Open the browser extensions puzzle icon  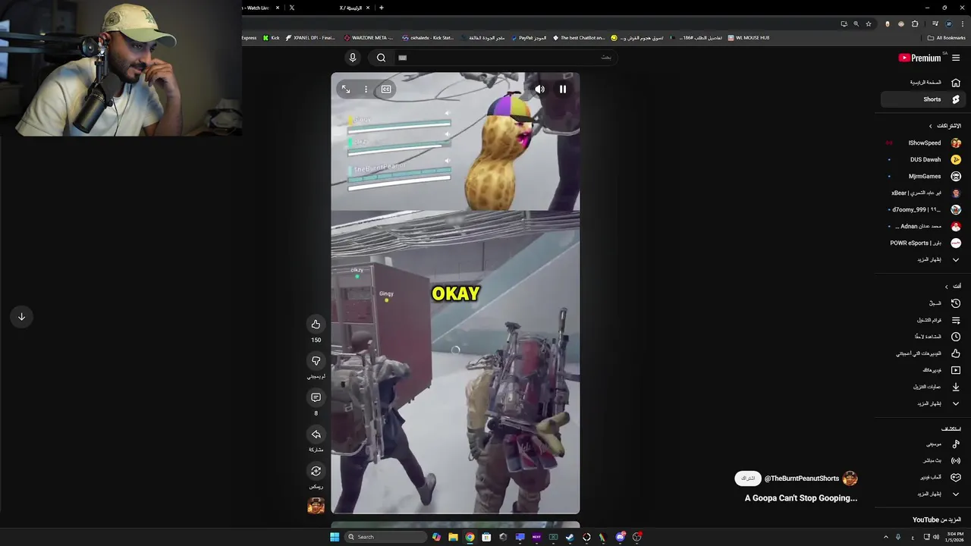pos(915,24)
